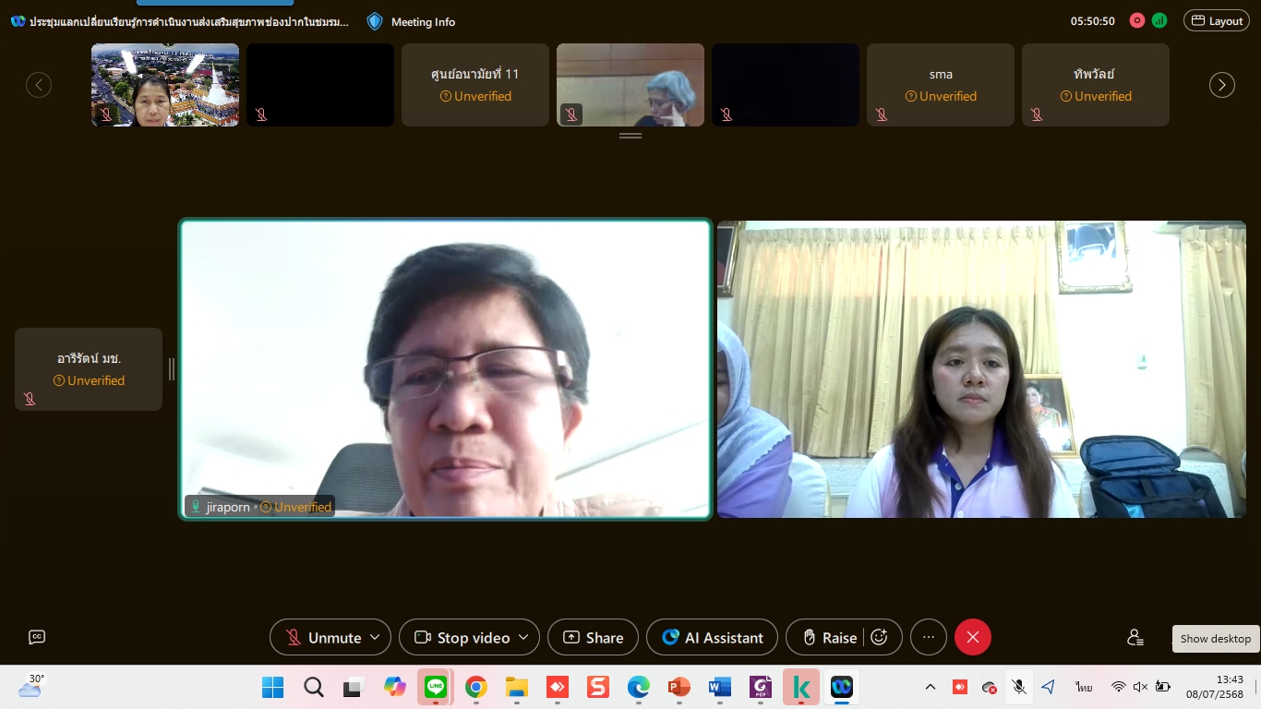This screenshot has width=1261, height=709.
Task: Unmute the microphone
Action: pyautogui.click(x=321, y=637)
